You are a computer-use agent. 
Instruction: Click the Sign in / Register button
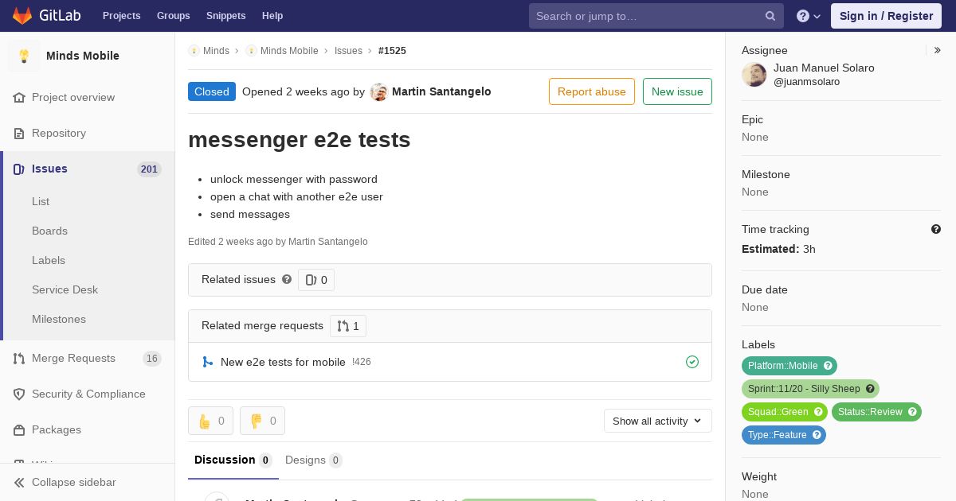point(886,16)
